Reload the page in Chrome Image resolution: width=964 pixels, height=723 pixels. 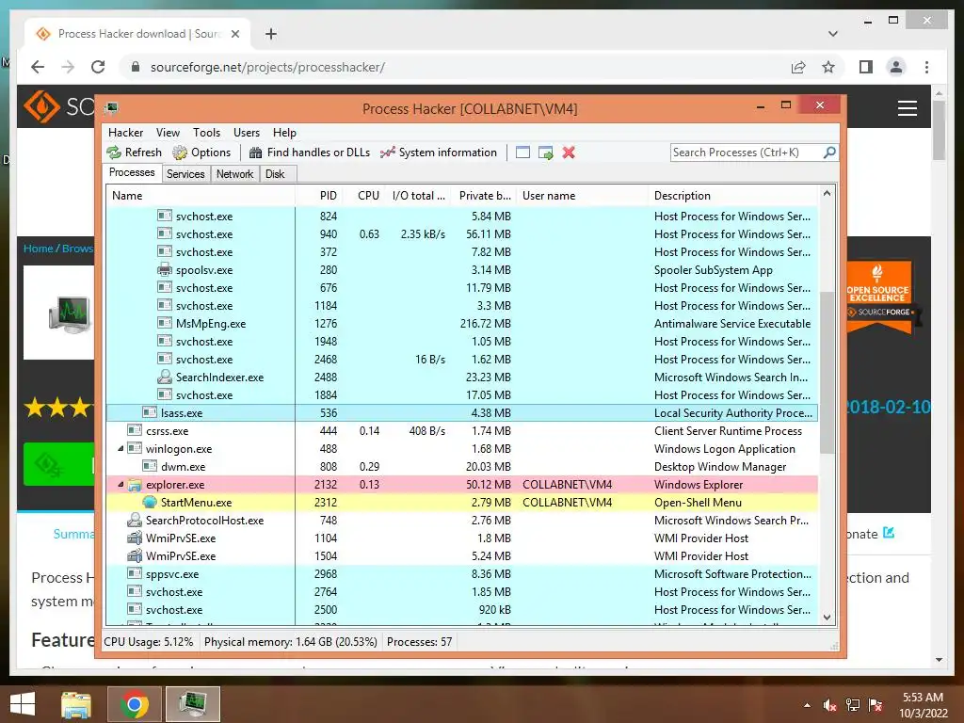(98, 67)
